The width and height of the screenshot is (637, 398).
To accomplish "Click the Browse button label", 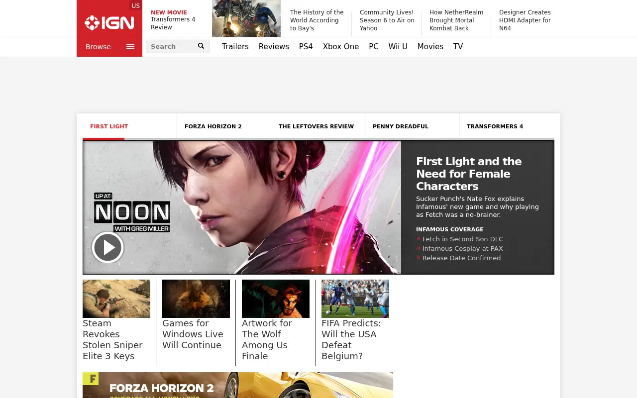I will click(x=98, y=47).
